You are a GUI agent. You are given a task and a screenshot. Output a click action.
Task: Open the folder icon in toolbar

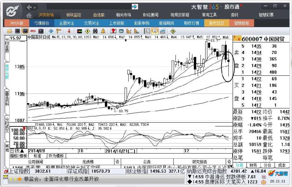coord(9,31)
